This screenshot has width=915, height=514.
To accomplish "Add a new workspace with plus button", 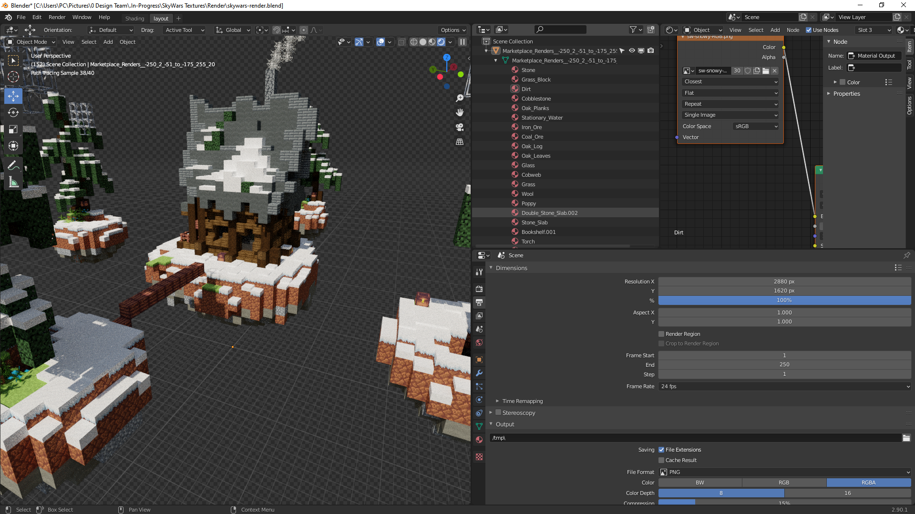I will pyautogui.click(x=178, y=19).
